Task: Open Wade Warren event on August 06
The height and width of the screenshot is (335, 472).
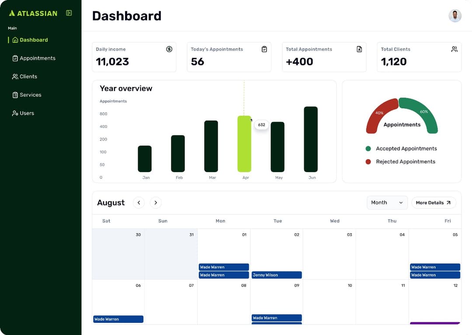Action: tap(118, 319)
